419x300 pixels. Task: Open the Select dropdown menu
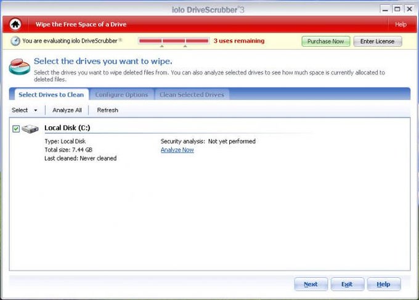click(25, 110)
